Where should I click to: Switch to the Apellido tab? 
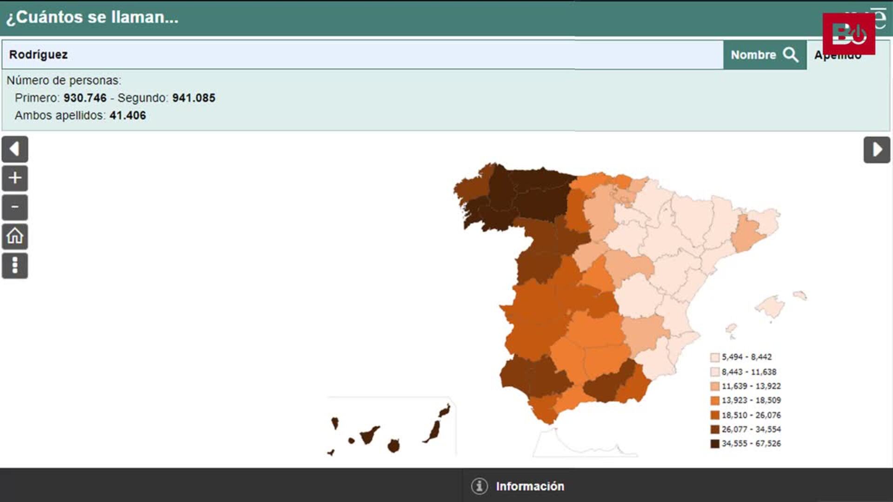pyautogui.click(x=837, y=58)
